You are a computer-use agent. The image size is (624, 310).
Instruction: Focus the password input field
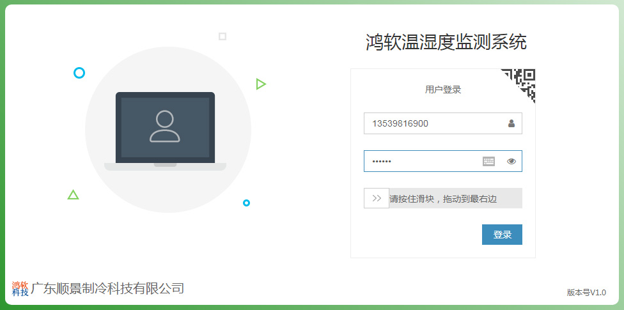pyautogui.click(x=443, y=161)
